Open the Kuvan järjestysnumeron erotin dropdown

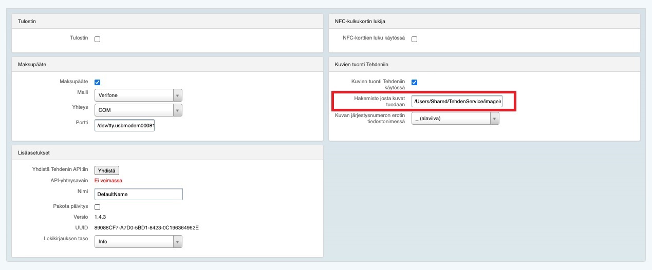point(455,119)
